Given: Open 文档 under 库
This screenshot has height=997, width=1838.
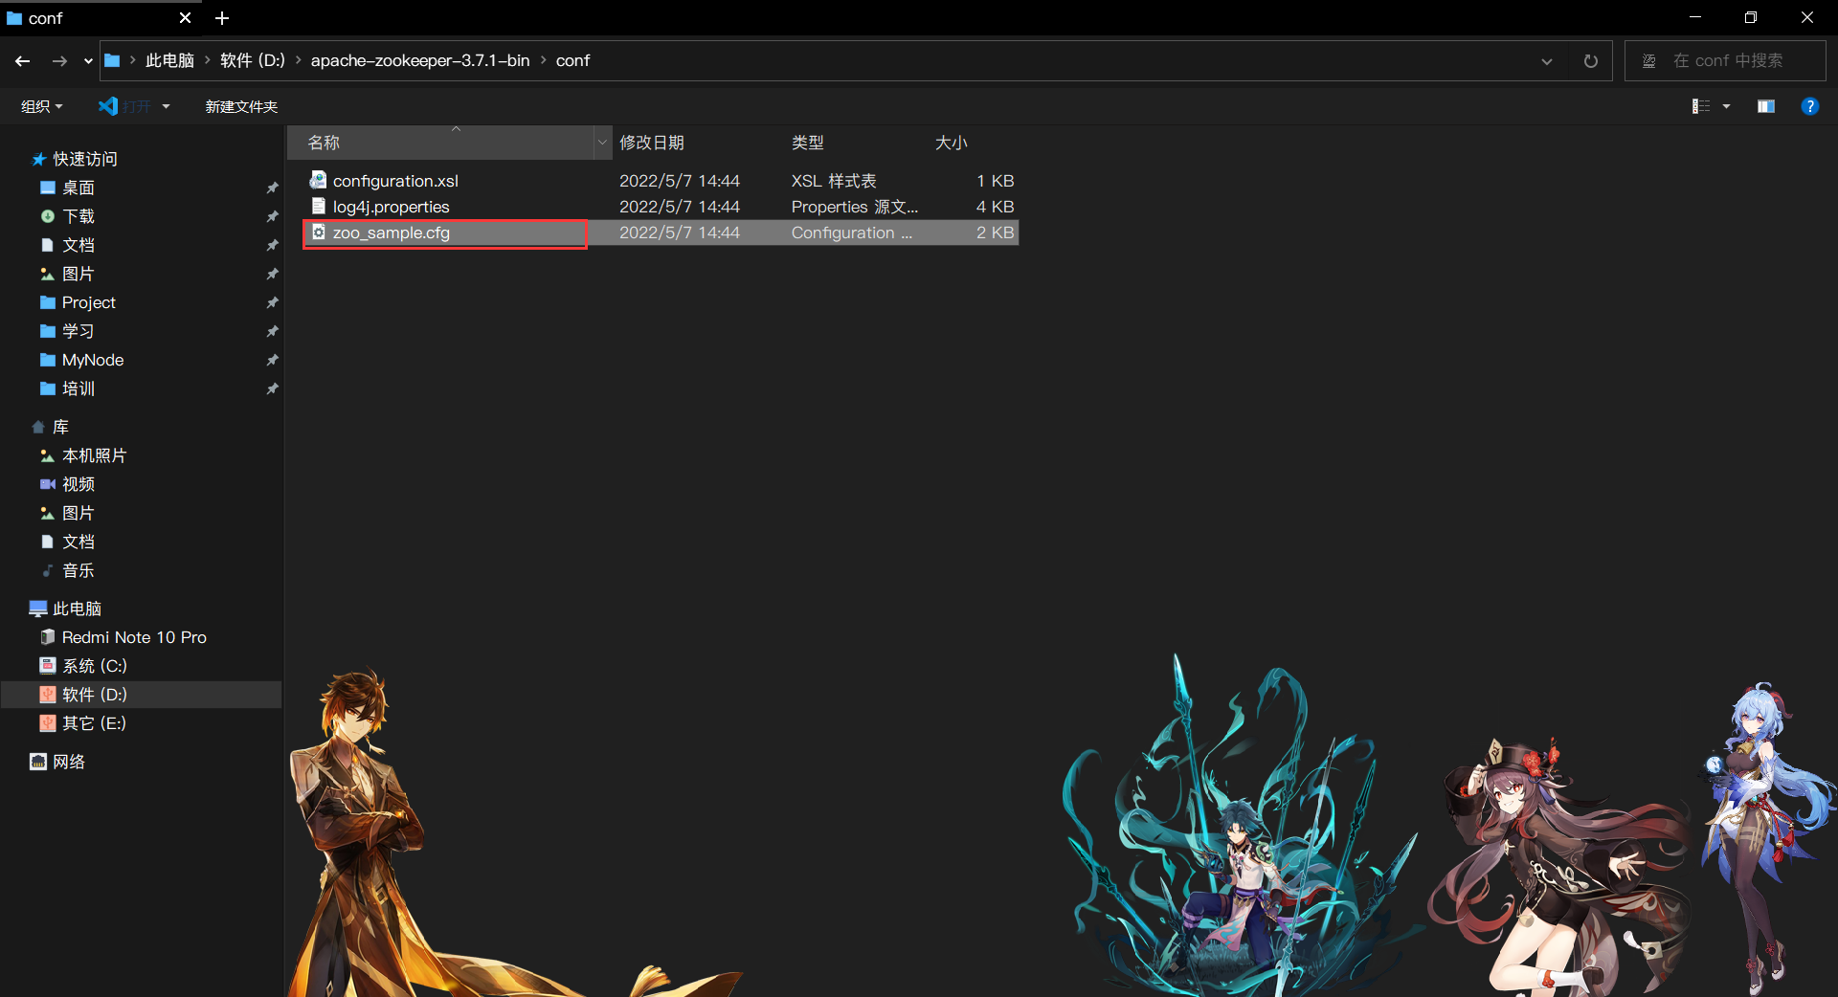Looking at the screenshot, I should tap(78, 542).
